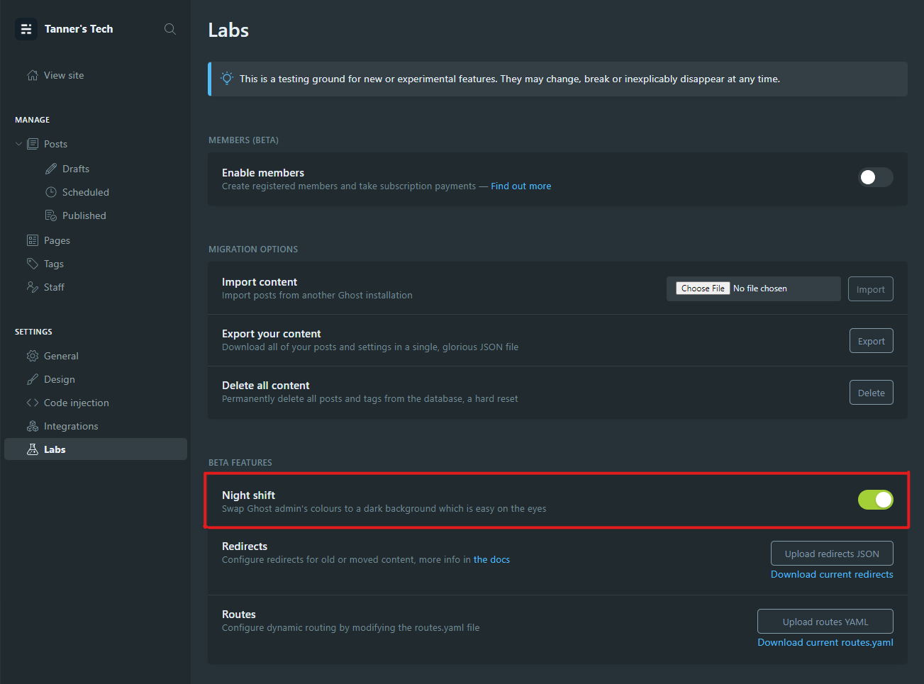Open Design settings
This screenshot has height=684, width=924.
tap(60, 379)
